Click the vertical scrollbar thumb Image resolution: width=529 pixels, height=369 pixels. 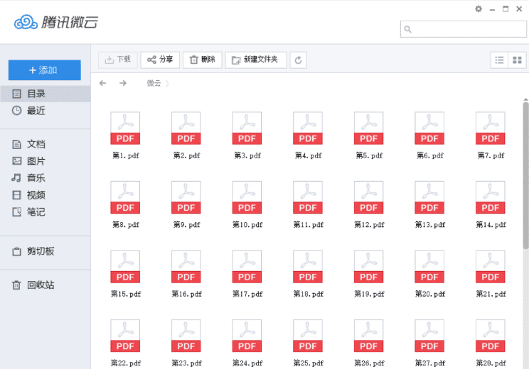click(x=526, y=175)
